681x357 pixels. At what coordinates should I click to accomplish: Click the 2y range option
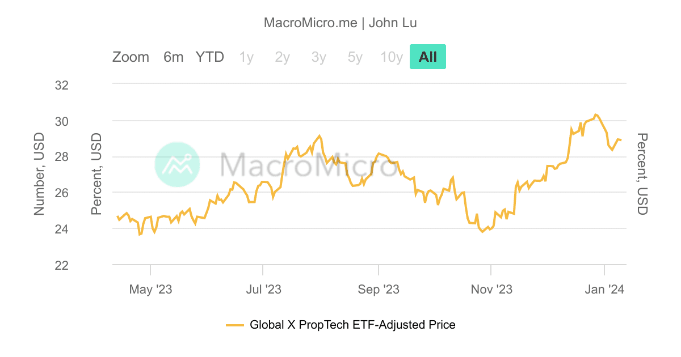point(282,57)
